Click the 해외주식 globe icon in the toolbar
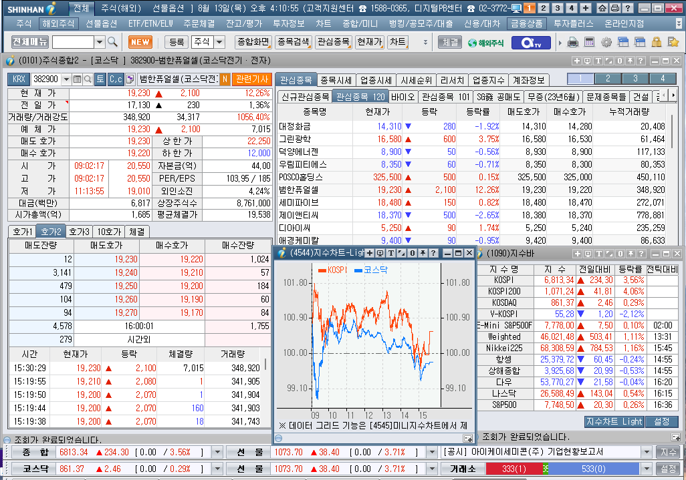The width and height of the screenshot is (686, 480). pos(485,43)
